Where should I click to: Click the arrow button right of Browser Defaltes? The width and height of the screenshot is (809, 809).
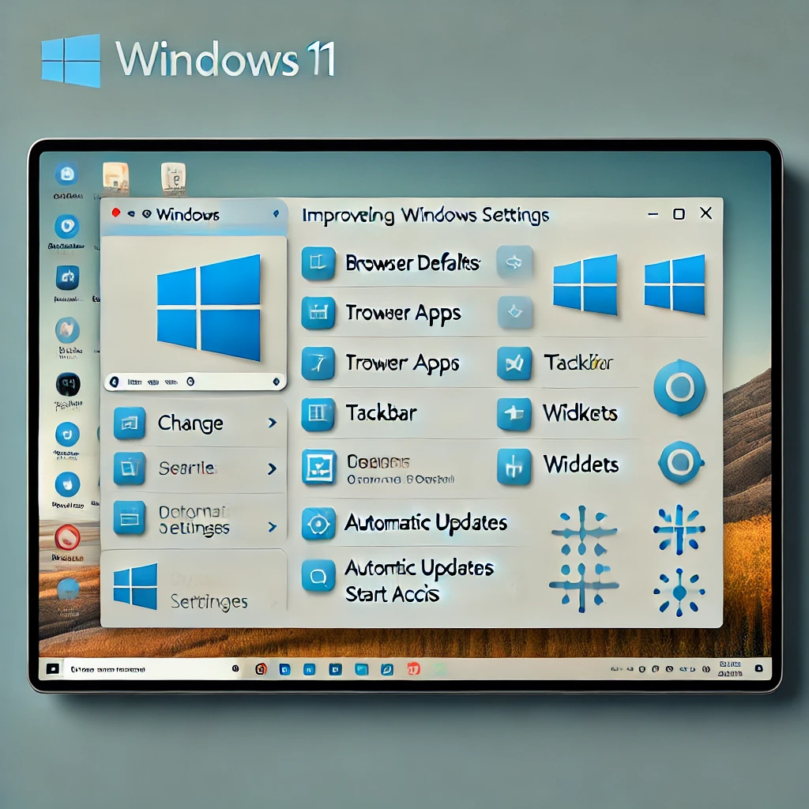coord(514,262)
